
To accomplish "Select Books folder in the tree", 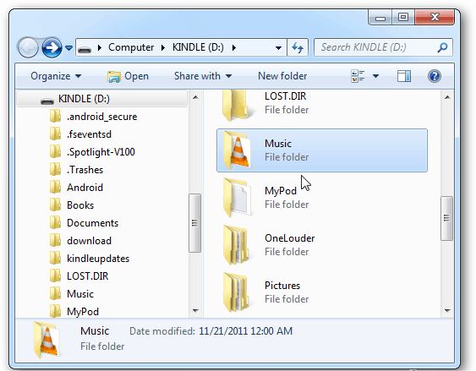I will [80, 205].
